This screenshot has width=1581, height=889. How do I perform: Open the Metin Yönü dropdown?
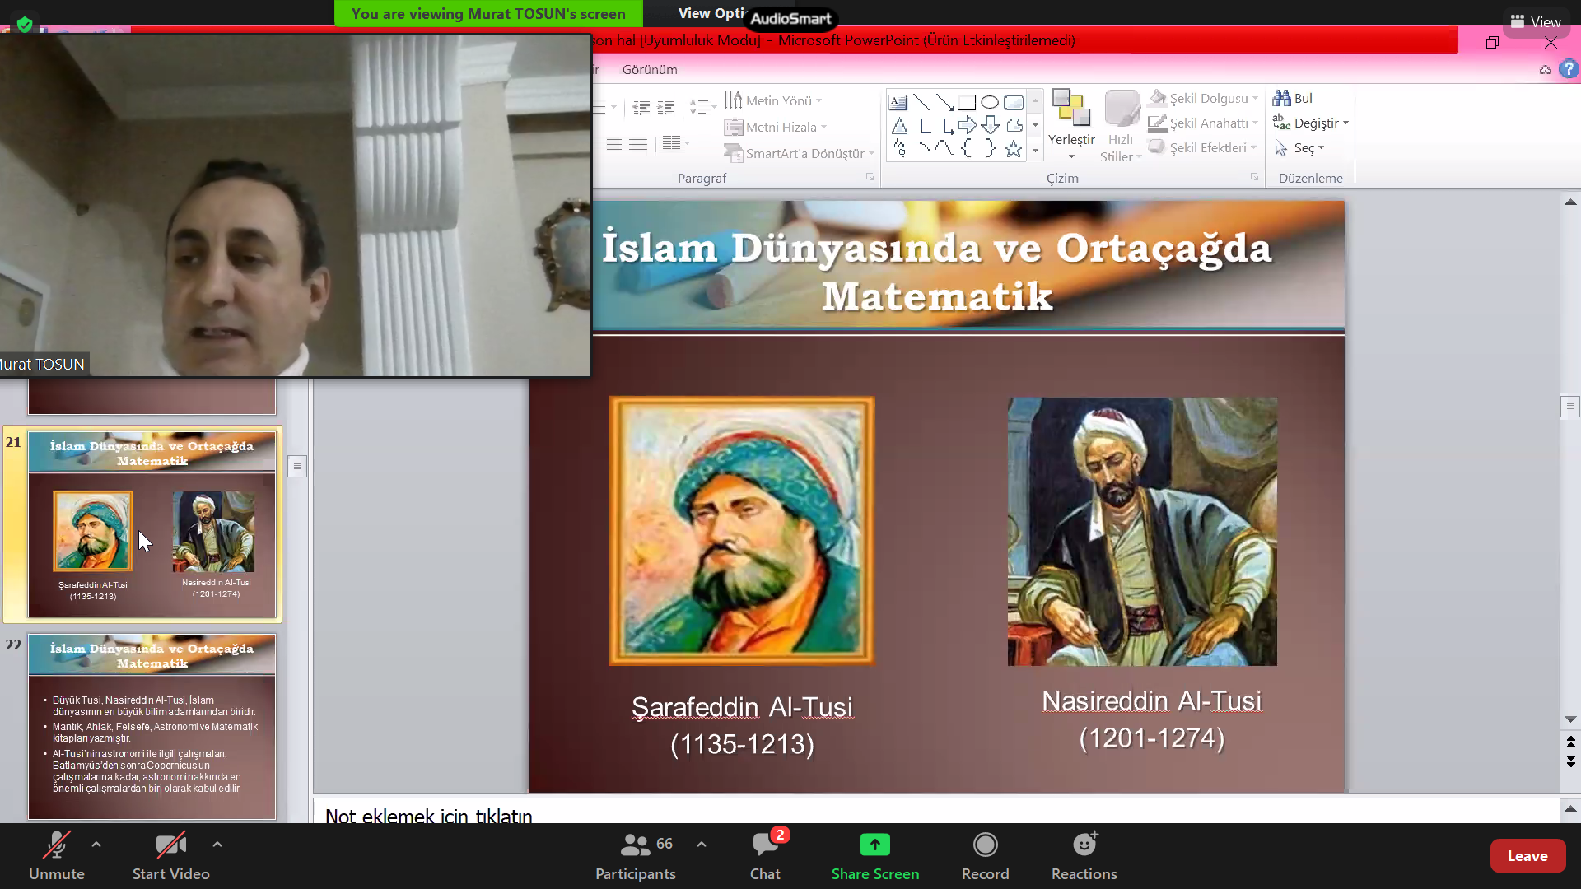coord(773,100)
